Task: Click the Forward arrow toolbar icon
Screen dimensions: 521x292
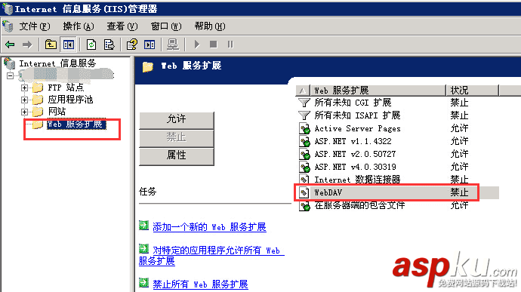Action: (x=27, y=45)
